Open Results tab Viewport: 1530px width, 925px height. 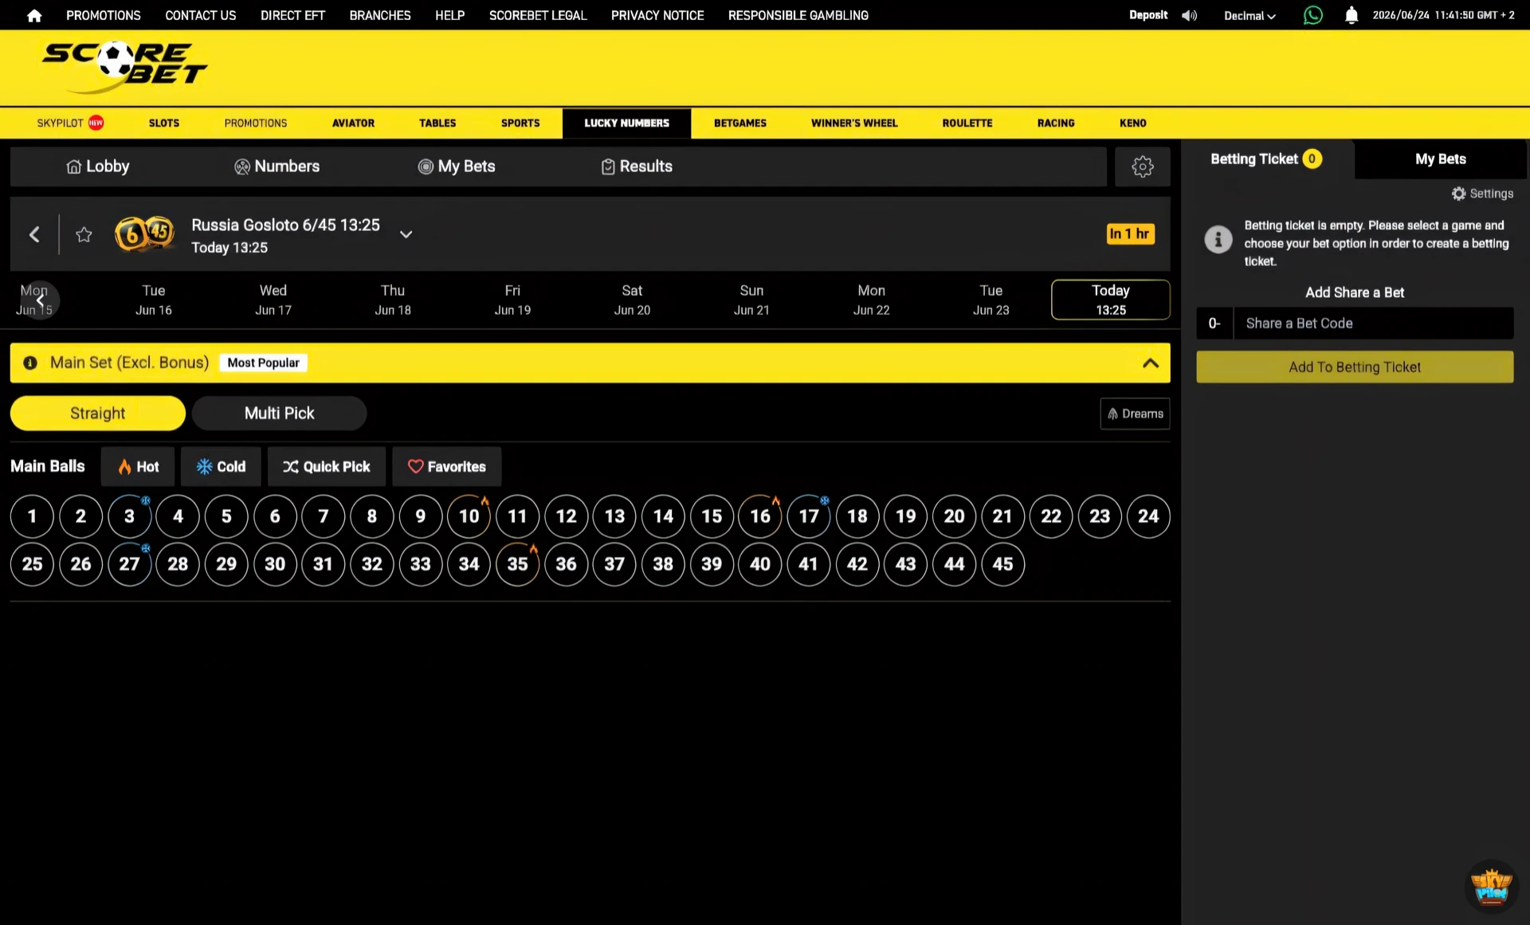[637, 167]
